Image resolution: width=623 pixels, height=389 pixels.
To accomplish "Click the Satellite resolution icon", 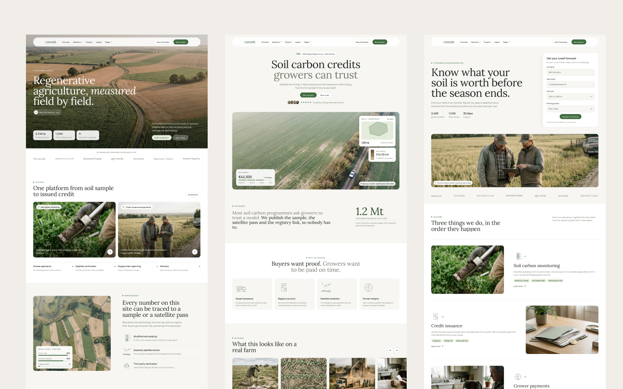I will [x=326, y=287].
